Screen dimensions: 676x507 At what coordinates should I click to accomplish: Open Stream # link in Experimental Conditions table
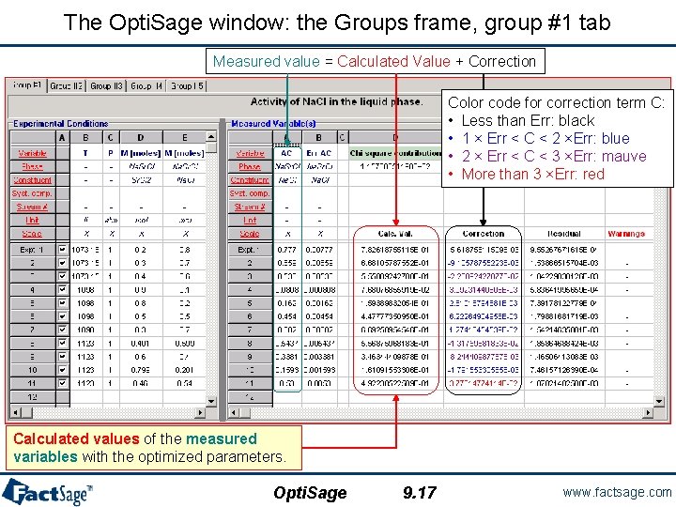tap(32, 207)
